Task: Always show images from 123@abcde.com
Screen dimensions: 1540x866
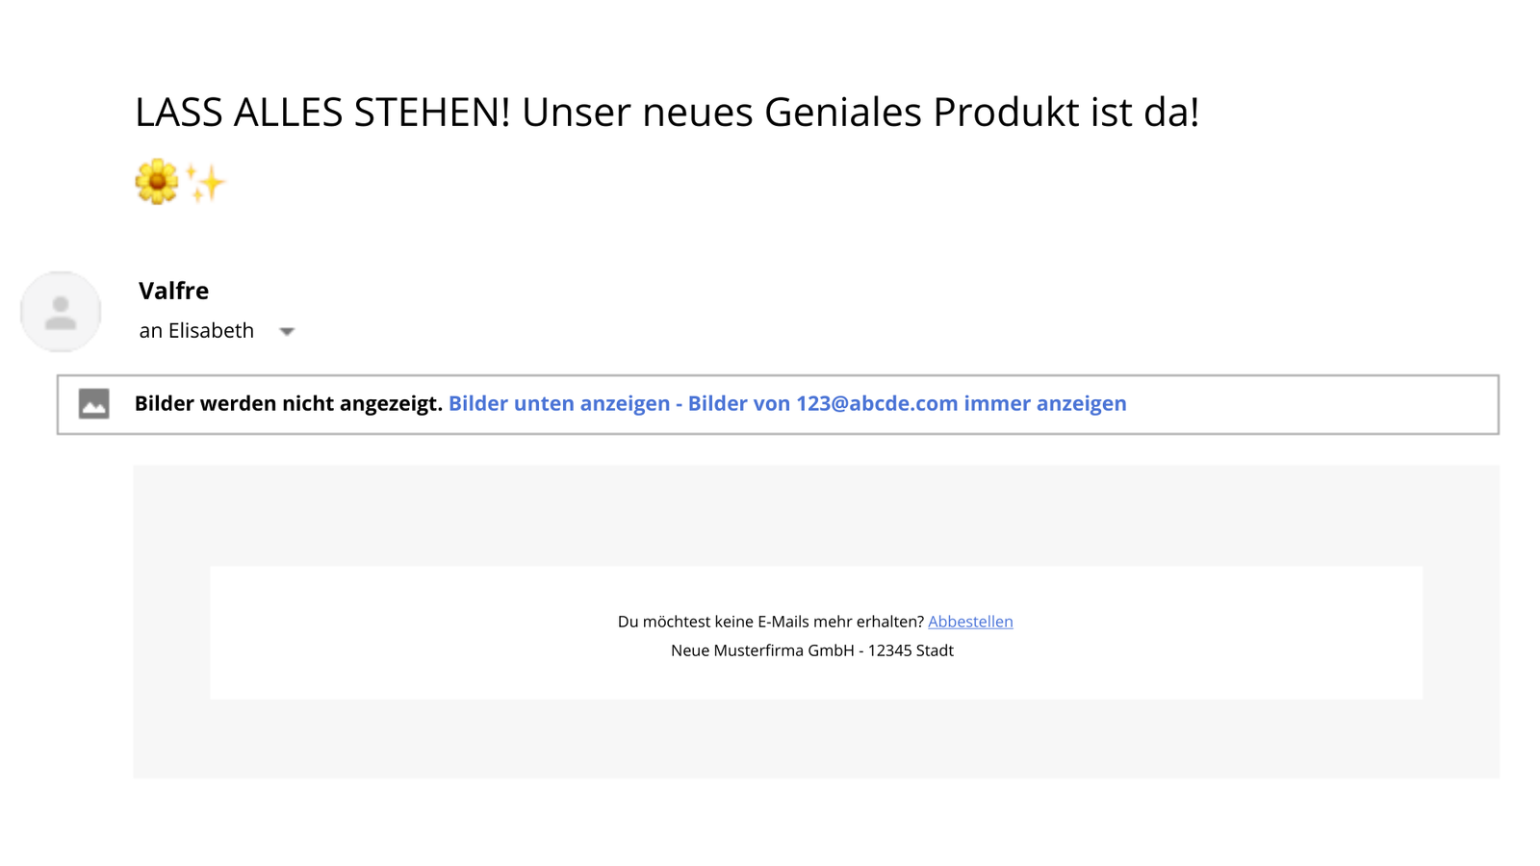Action: point(907,403)
